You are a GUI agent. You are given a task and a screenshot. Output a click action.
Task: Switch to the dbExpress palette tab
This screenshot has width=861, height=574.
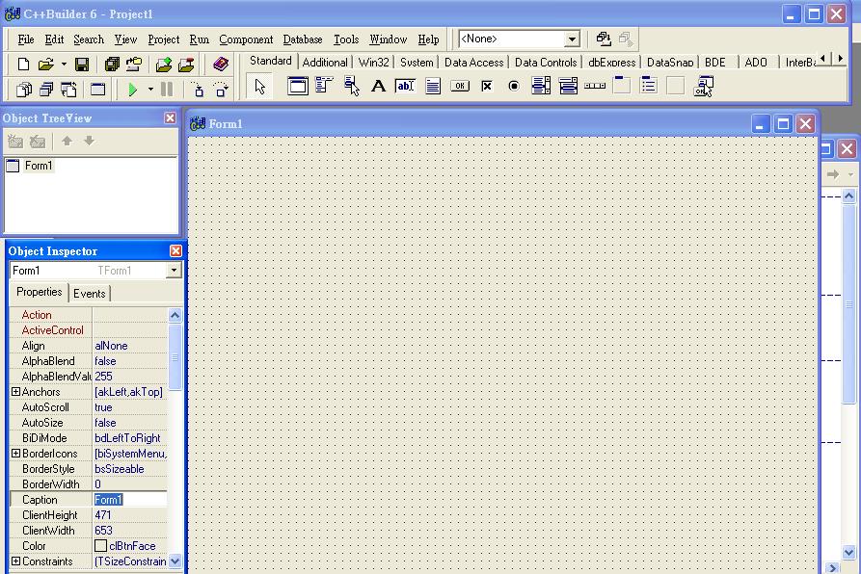(x=611, y=63)
